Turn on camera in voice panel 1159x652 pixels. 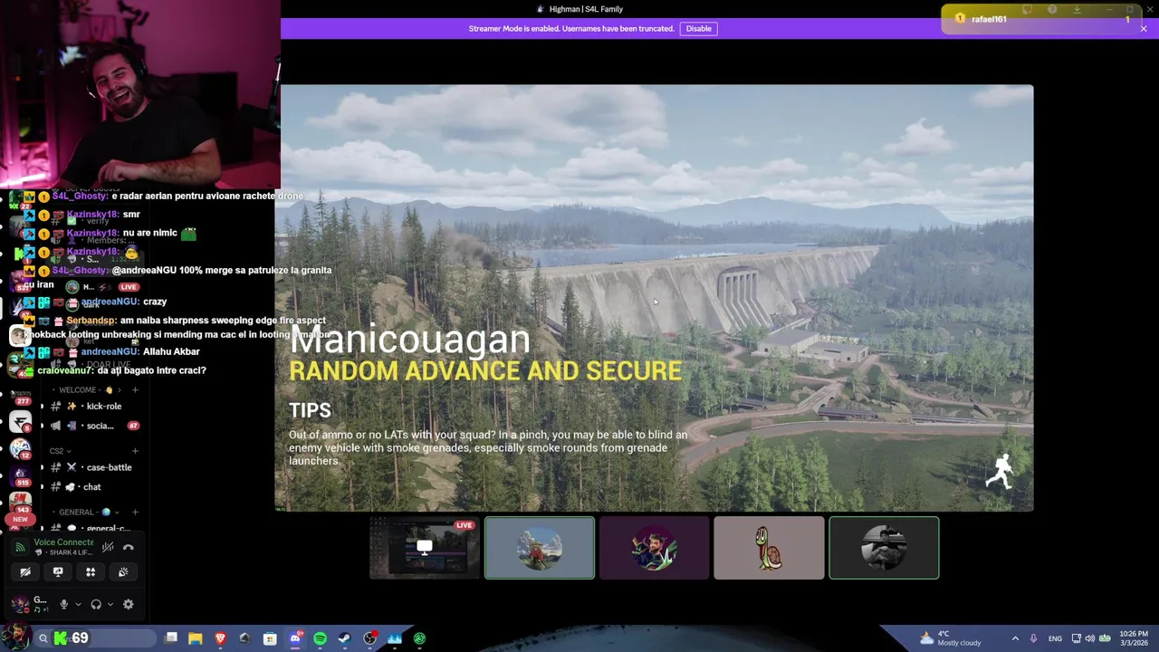tap(25, 572)
